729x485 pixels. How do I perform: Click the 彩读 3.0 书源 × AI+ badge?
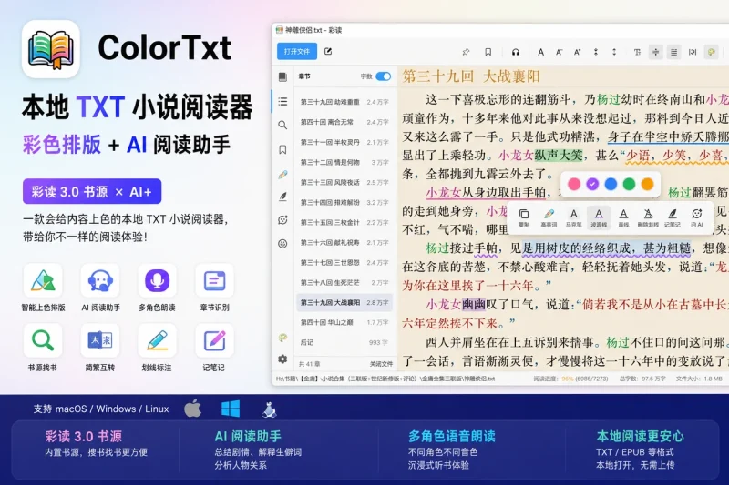[x=92, y=191]
